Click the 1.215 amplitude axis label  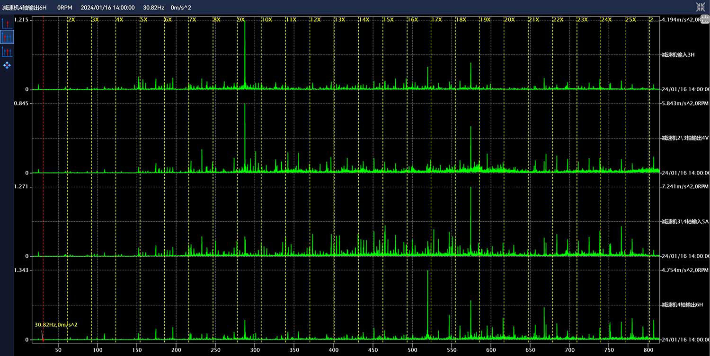tap(22, 20)
